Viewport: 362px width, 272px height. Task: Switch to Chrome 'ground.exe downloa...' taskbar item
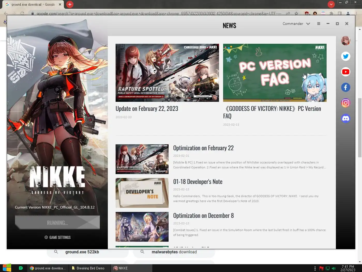[48, 268]
